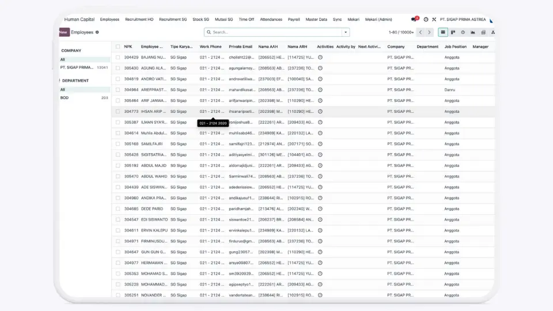The width and height of the screenshot is (553, 311).
Task: Click the debug tools wrench icon
Action: (434, 19)
